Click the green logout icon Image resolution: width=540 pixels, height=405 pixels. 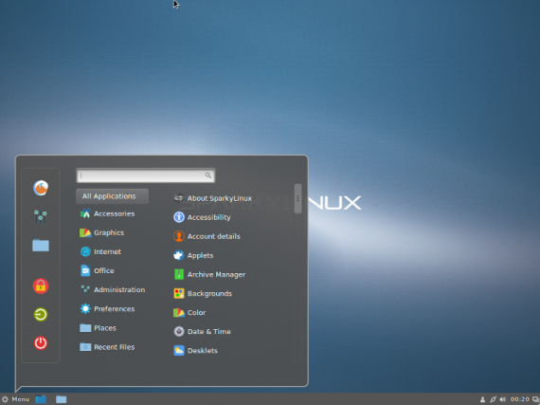coord(41,314)
